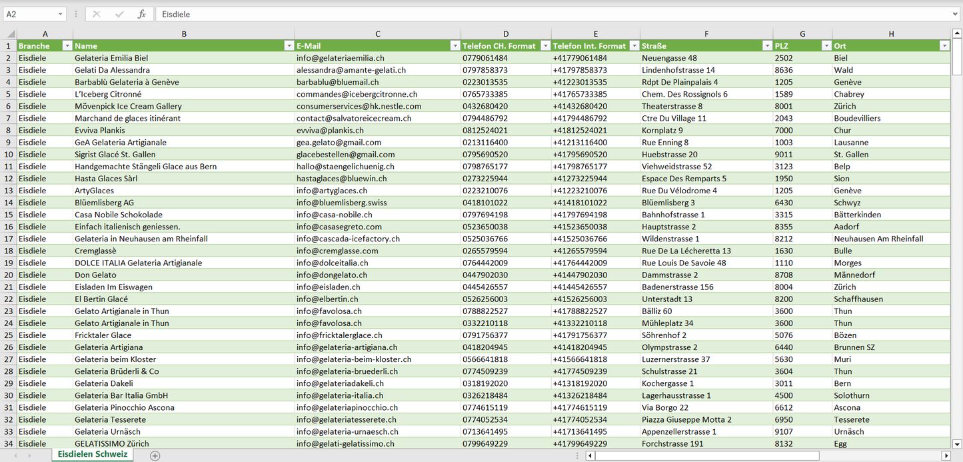Select the Eisdielen Schweiz sheet tab
963x462 pixels.
click(x=92, y=455)
